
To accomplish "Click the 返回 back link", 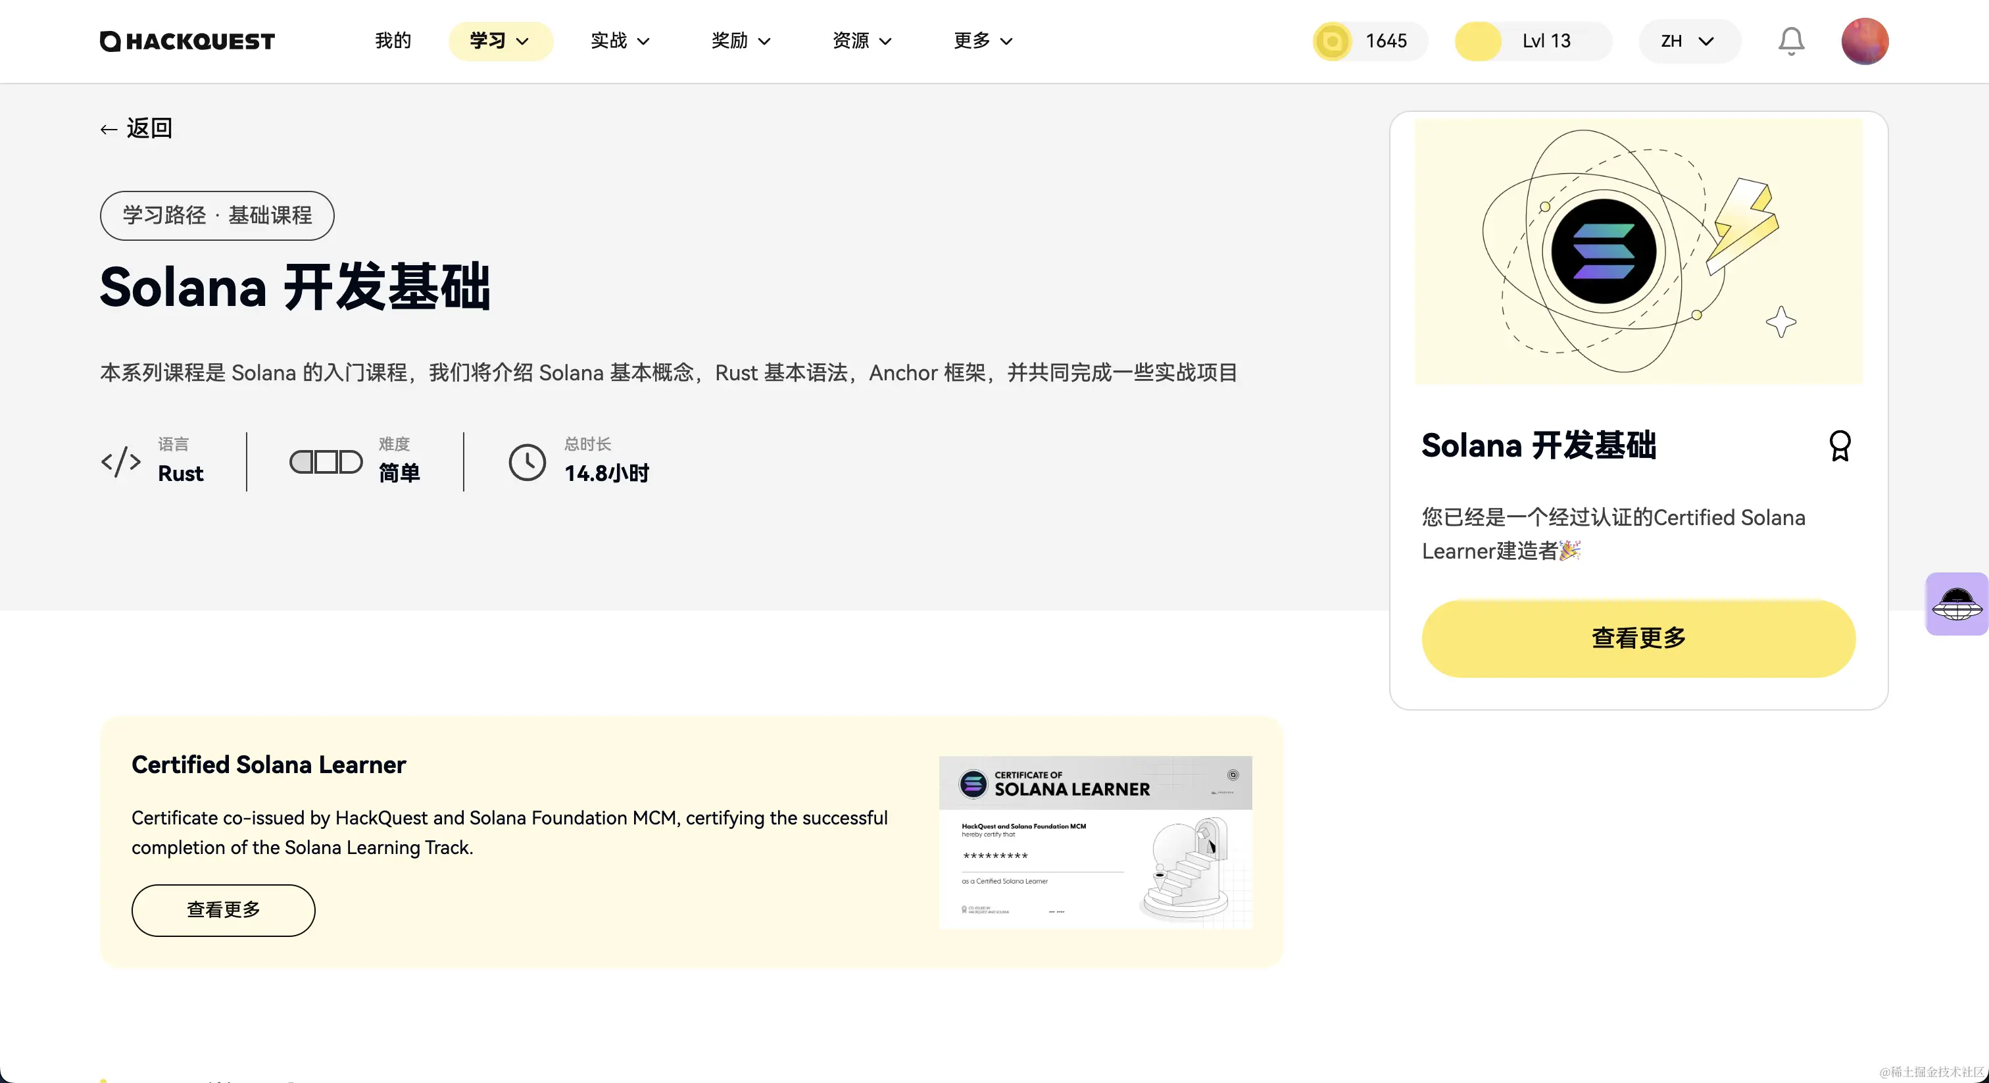I will [137, 128].
